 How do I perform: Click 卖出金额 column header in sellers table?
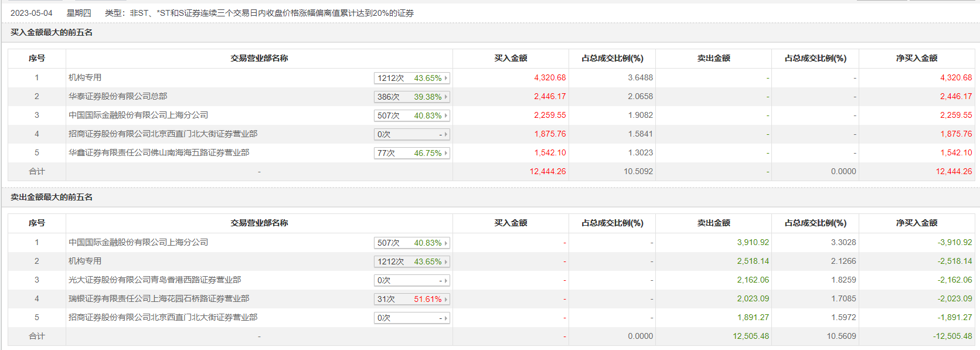(x=713, y=223)
